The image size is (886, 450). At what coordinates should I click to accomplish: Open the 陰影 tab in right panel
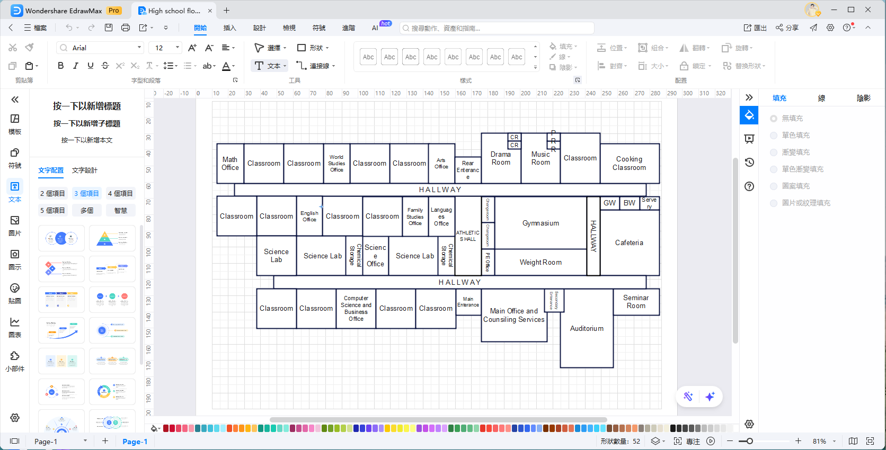pyautogui.click(x=863, y=98)
